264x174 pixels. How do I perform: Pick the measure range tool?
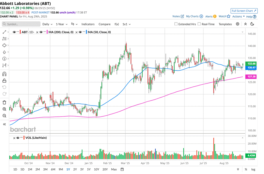tap(4, 65)
